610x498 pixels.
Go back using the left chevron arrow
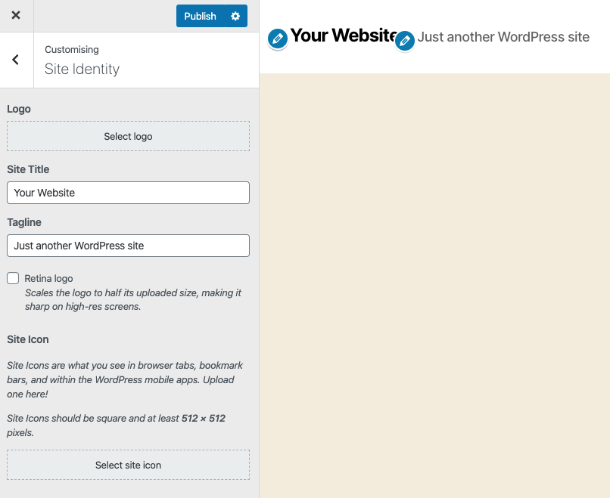click(16, 60)
